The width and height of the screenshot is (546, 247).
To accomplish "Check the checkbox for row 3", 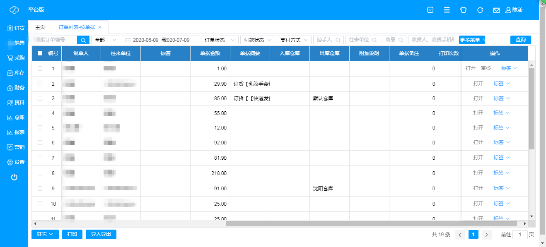I will (x=40, y=98).
